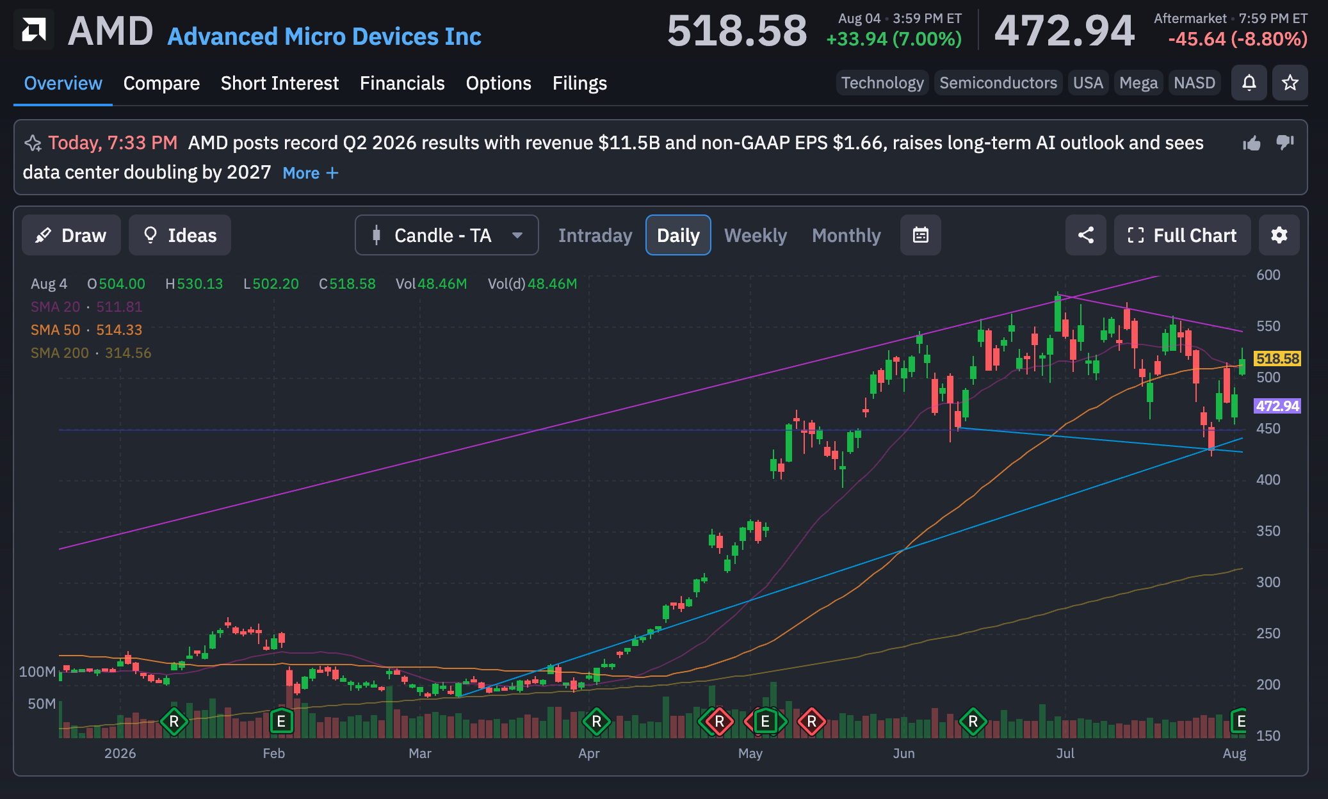
Task: Click the price alert bell icon
Action: (1249, 83)
